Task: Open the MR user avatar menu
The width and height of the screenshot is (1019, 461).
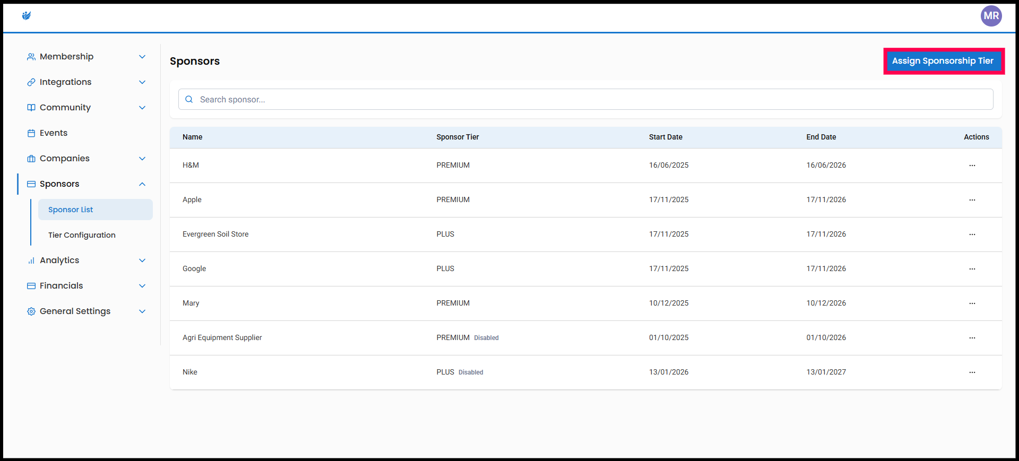Action: (x=990, y=16)
